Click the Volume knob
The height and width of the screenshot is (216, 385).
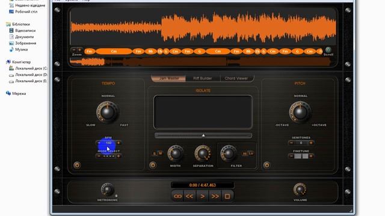pos(300,190)
